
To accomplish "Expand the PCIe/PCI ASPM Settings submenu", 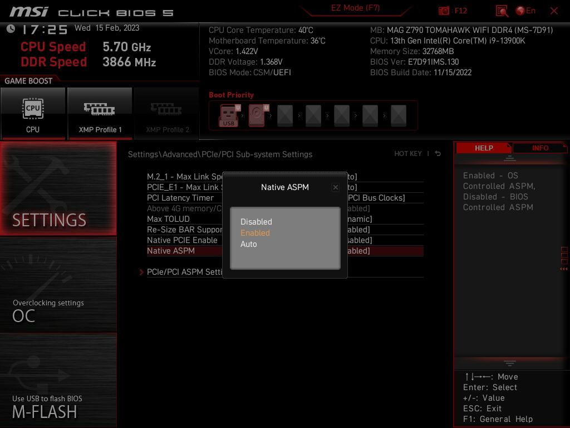I will [x=285, y=272].
